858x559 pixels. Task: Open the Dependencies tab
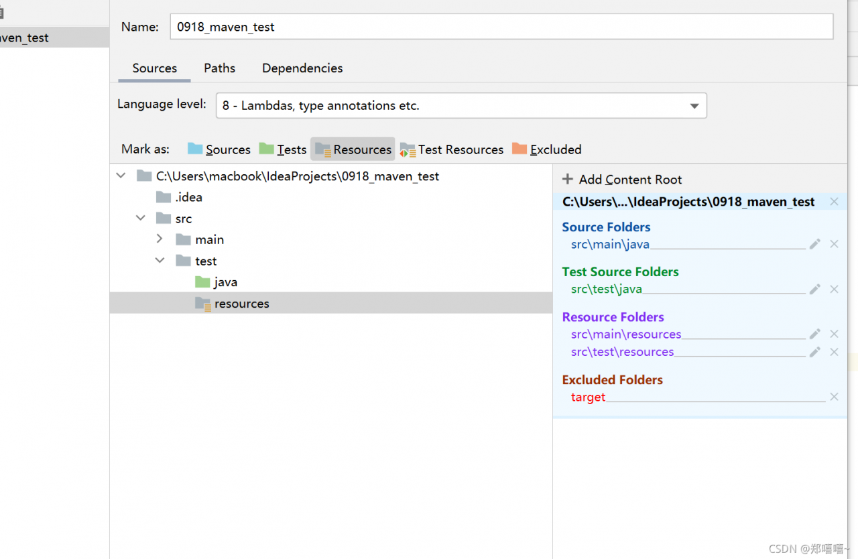[x=302, y=68]
